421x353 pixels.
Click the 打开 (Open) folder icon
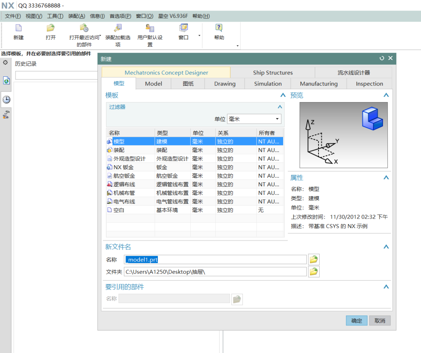[50, 28]
